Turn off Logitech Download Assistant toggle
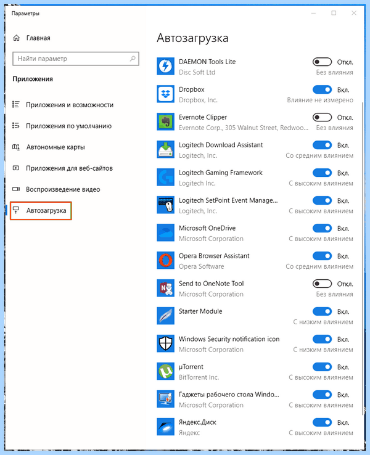 pos(322,145)
